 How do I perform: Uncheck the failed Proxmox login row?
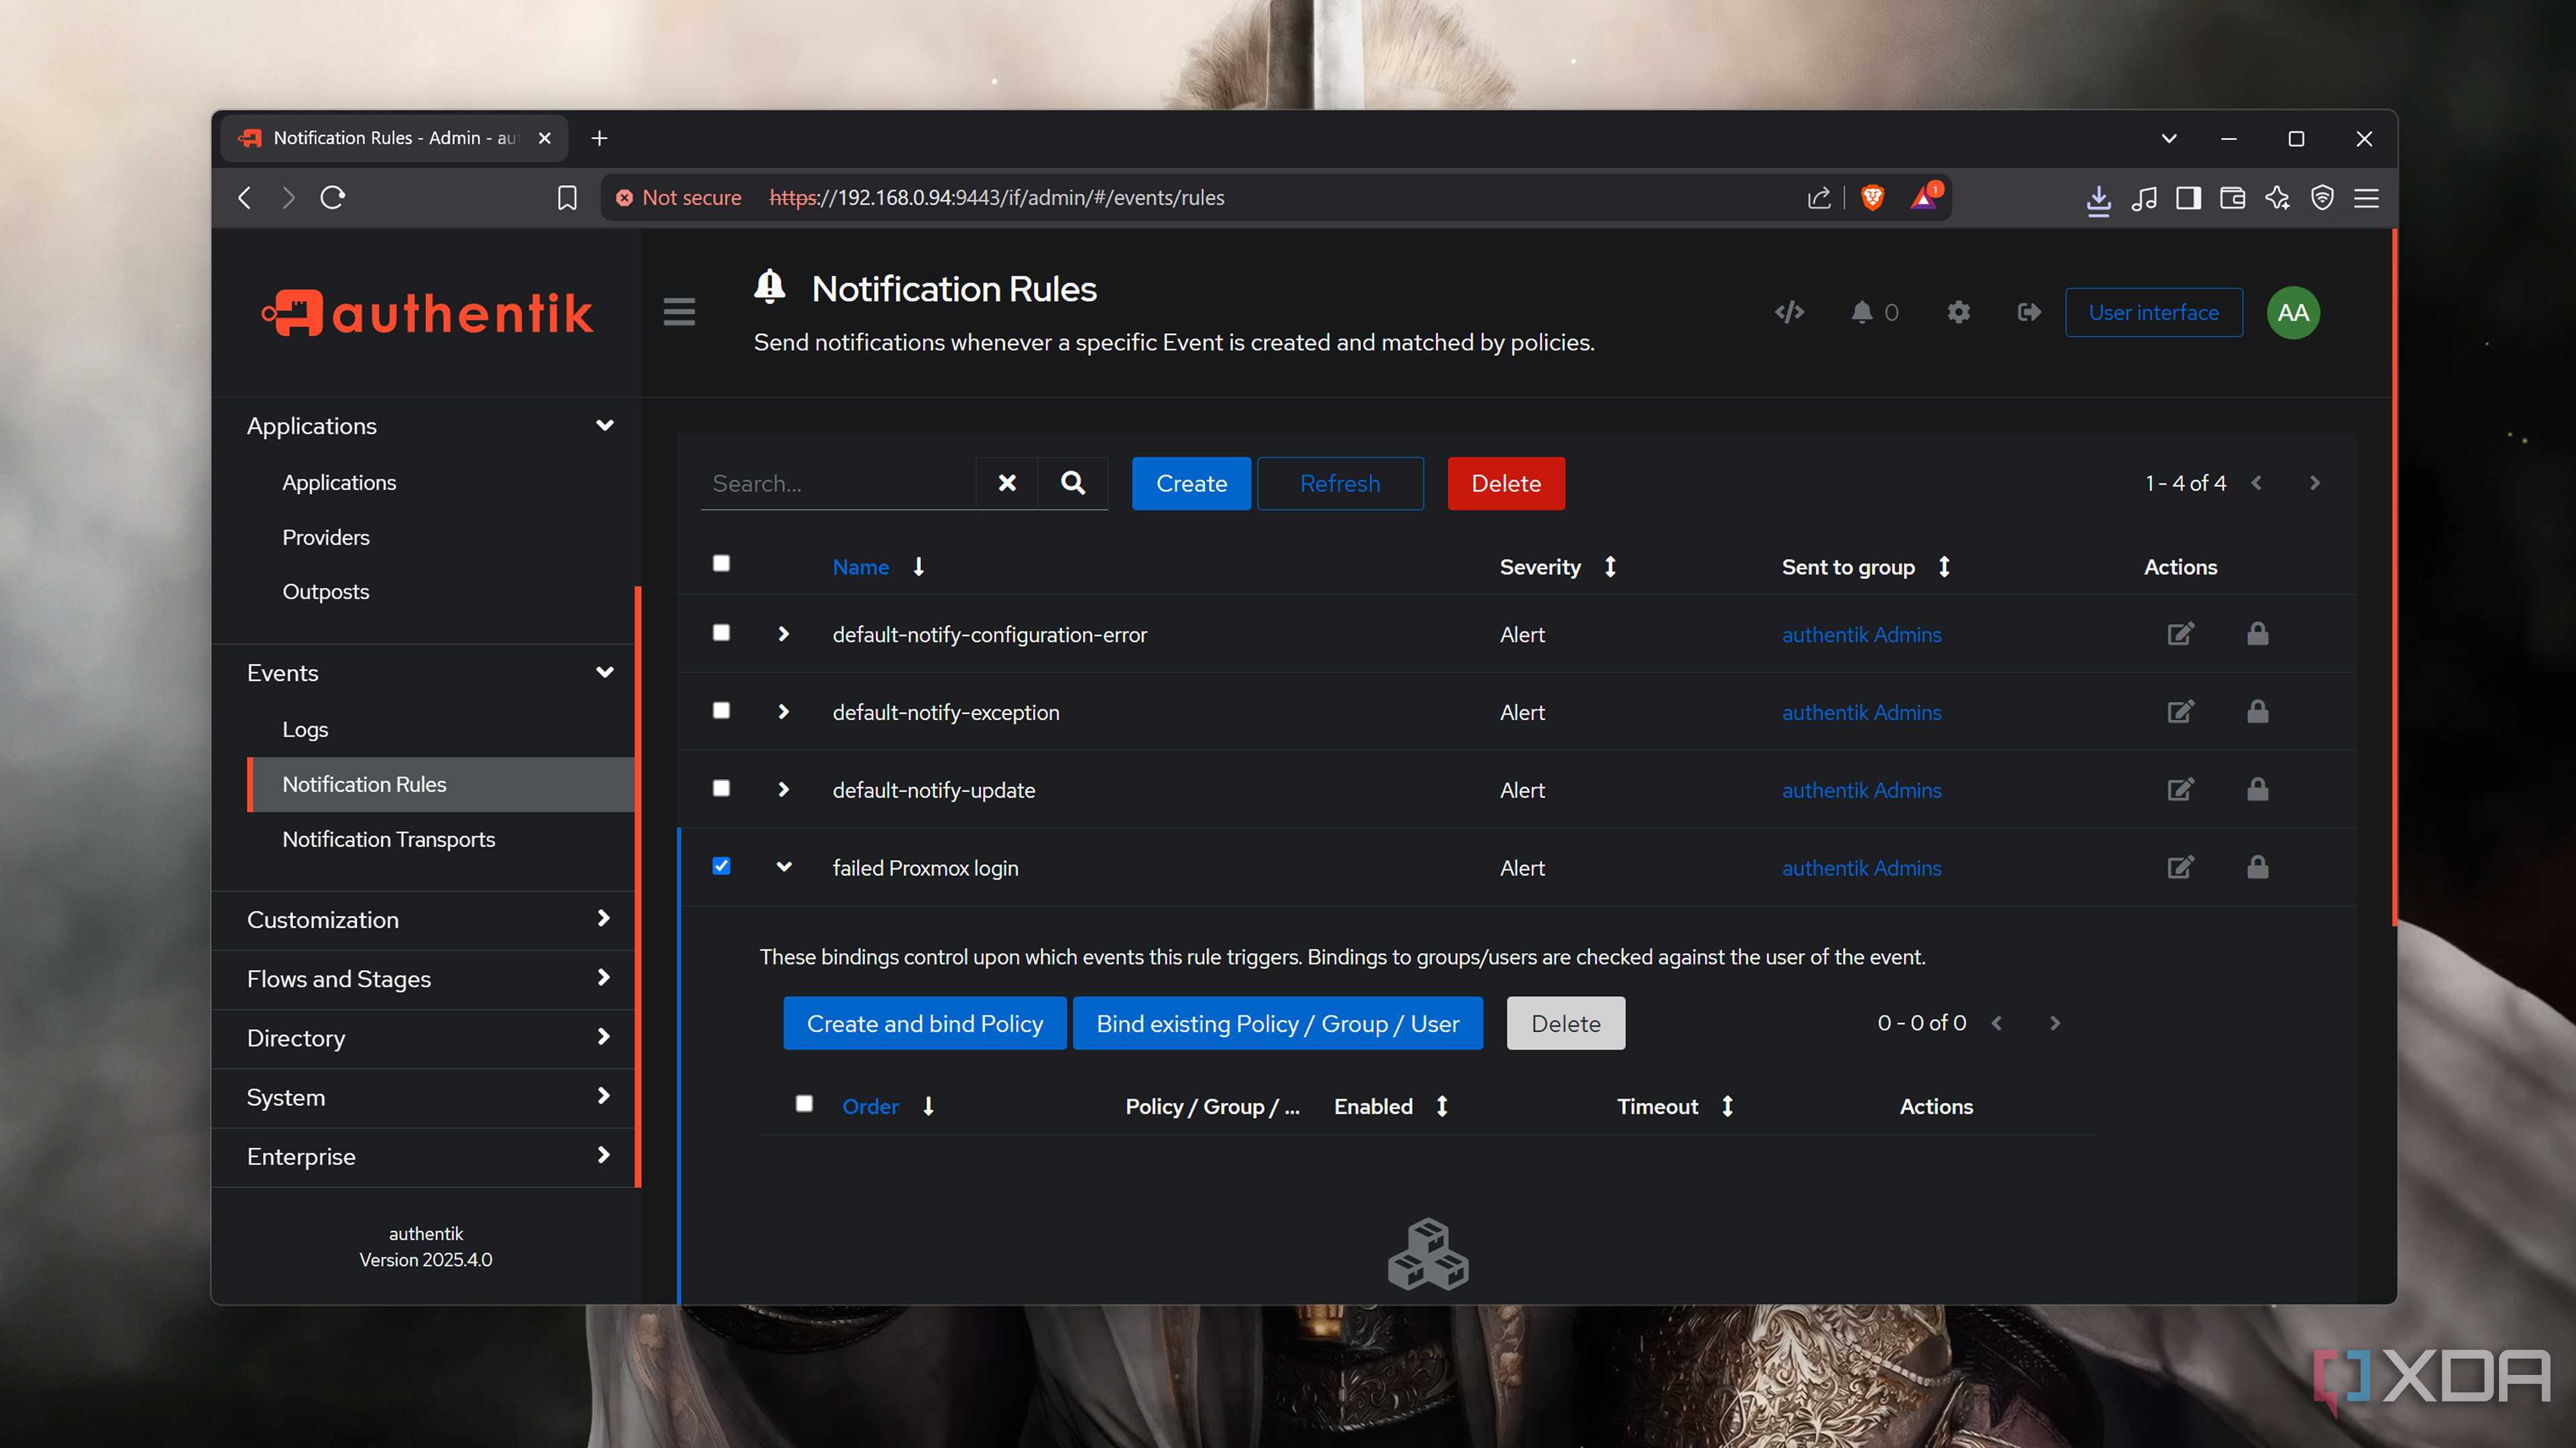coord(721,866)
